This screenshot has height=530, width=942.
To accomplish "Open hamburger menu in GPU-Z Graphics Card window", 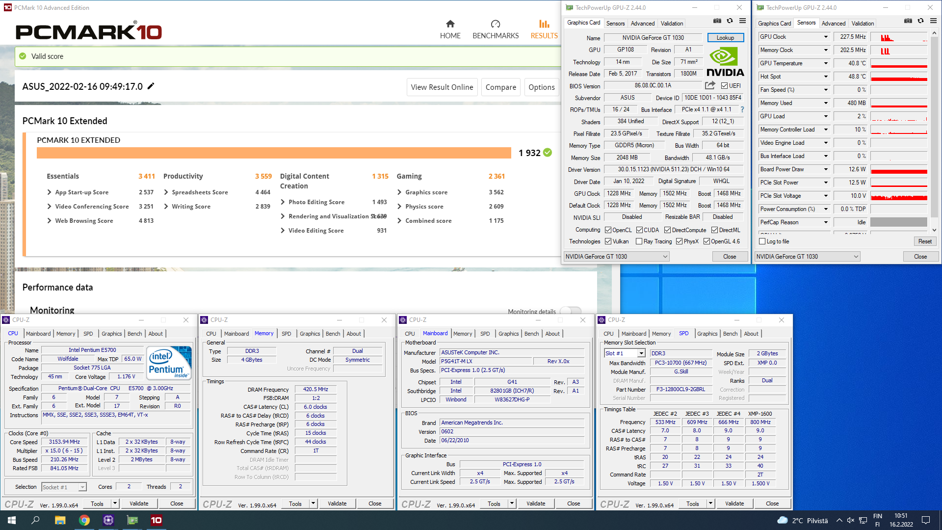I will pyautogui.click(x=743, y=21).
